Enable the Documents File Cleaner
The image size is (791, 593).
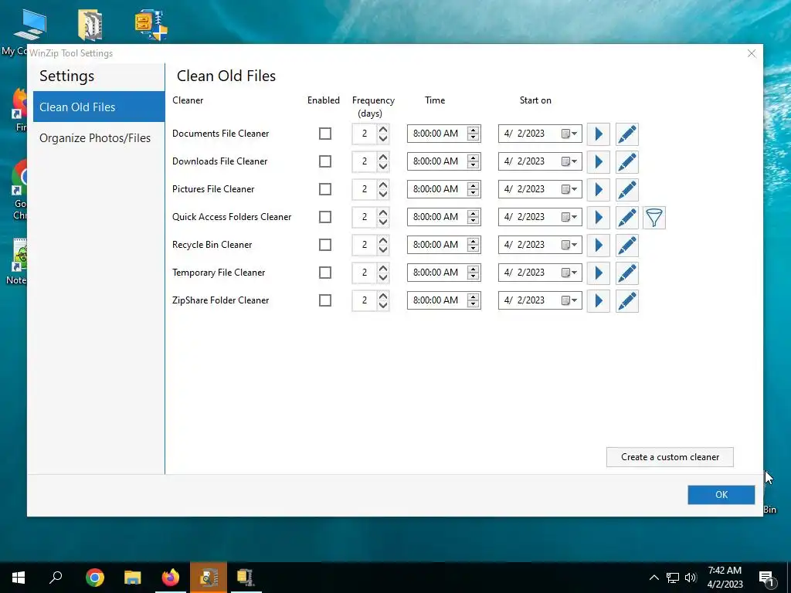click(325, 134)
